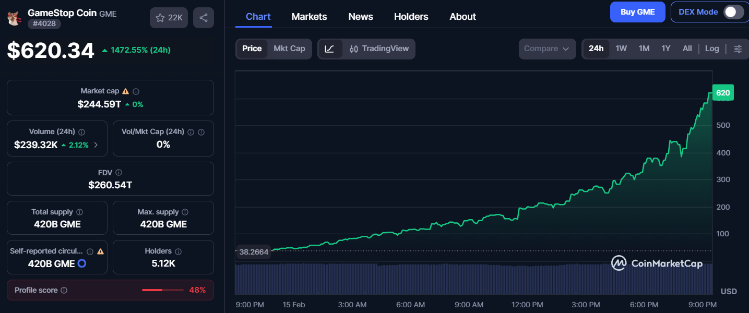The height and width of the screenshot is (313, 749).
Task: Click the 15 Feb date axis label
Action: coord(294,305)
